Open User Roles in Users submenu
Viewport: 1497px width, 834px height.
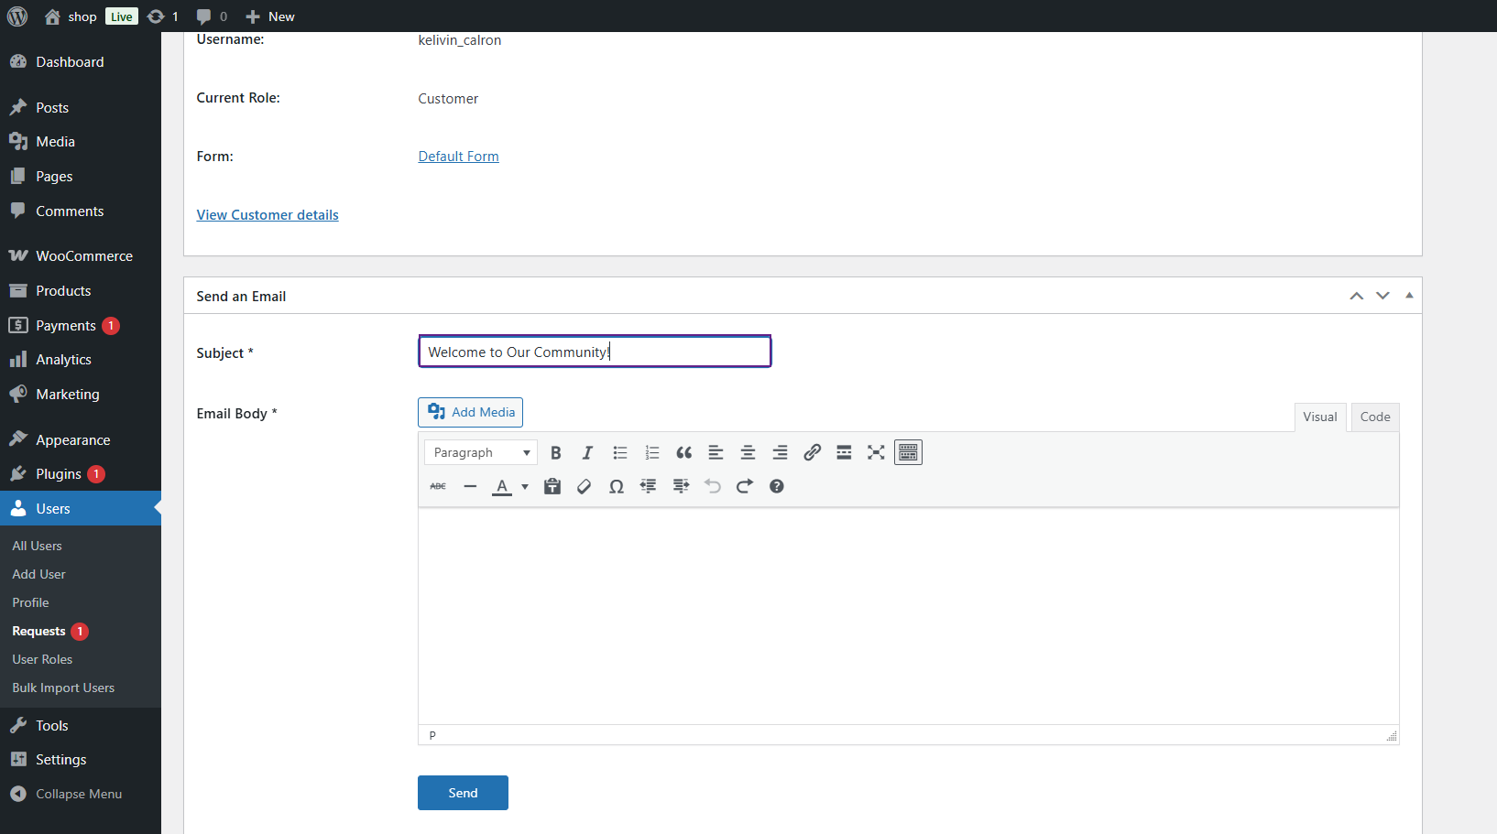[x=42, y=660]
